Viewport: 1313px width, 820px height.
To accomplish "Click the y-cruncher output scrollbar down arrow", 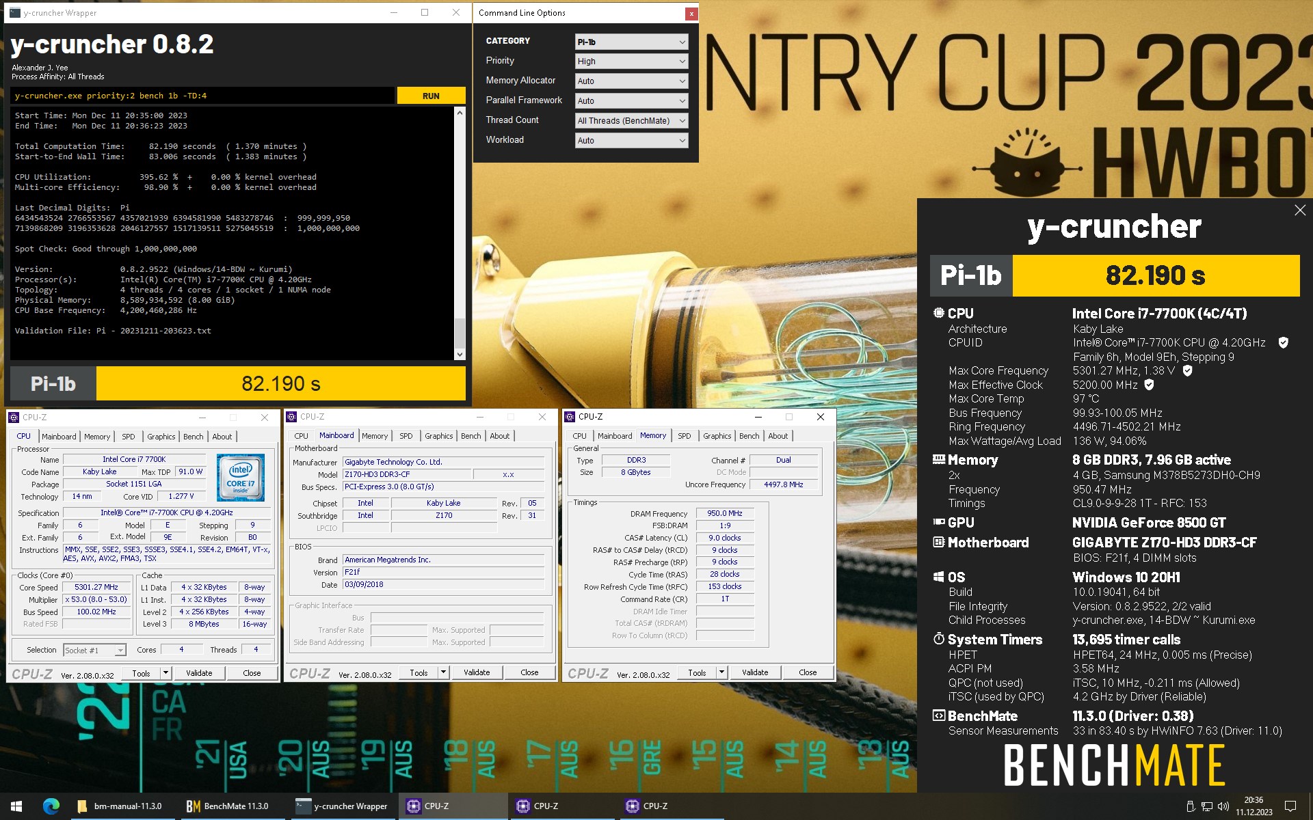I will click(x=460, y=354).
